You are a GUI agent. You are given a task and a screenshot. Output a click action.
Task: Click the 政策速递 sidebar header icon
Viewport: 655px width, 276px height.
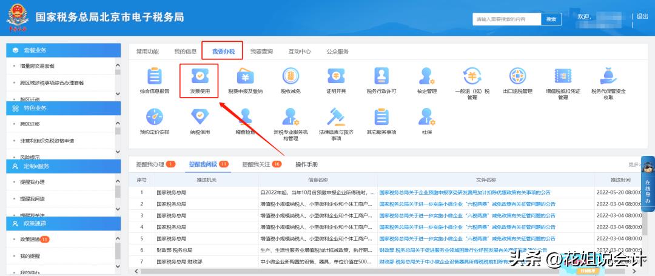pos(15,224)
